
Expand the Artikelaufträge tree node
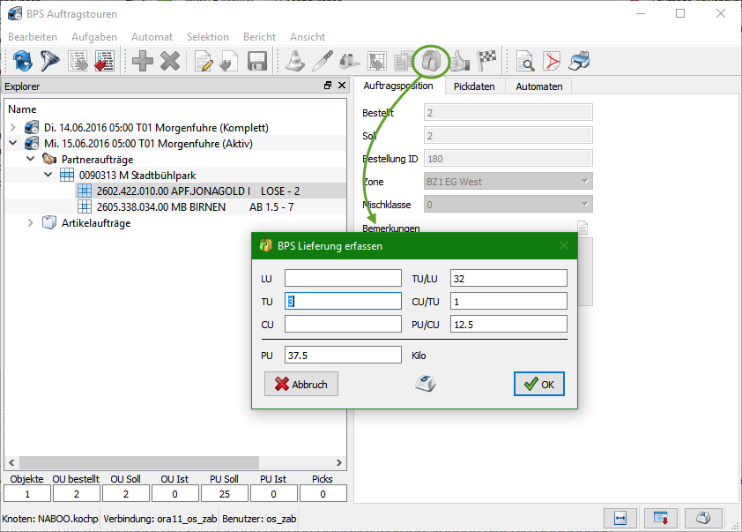[x=33, y=223]
